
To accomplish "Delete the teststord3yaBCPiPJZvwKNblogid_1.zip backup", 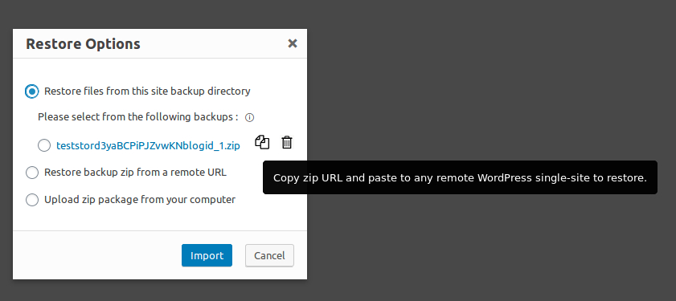I will click(x=287, y=142).
